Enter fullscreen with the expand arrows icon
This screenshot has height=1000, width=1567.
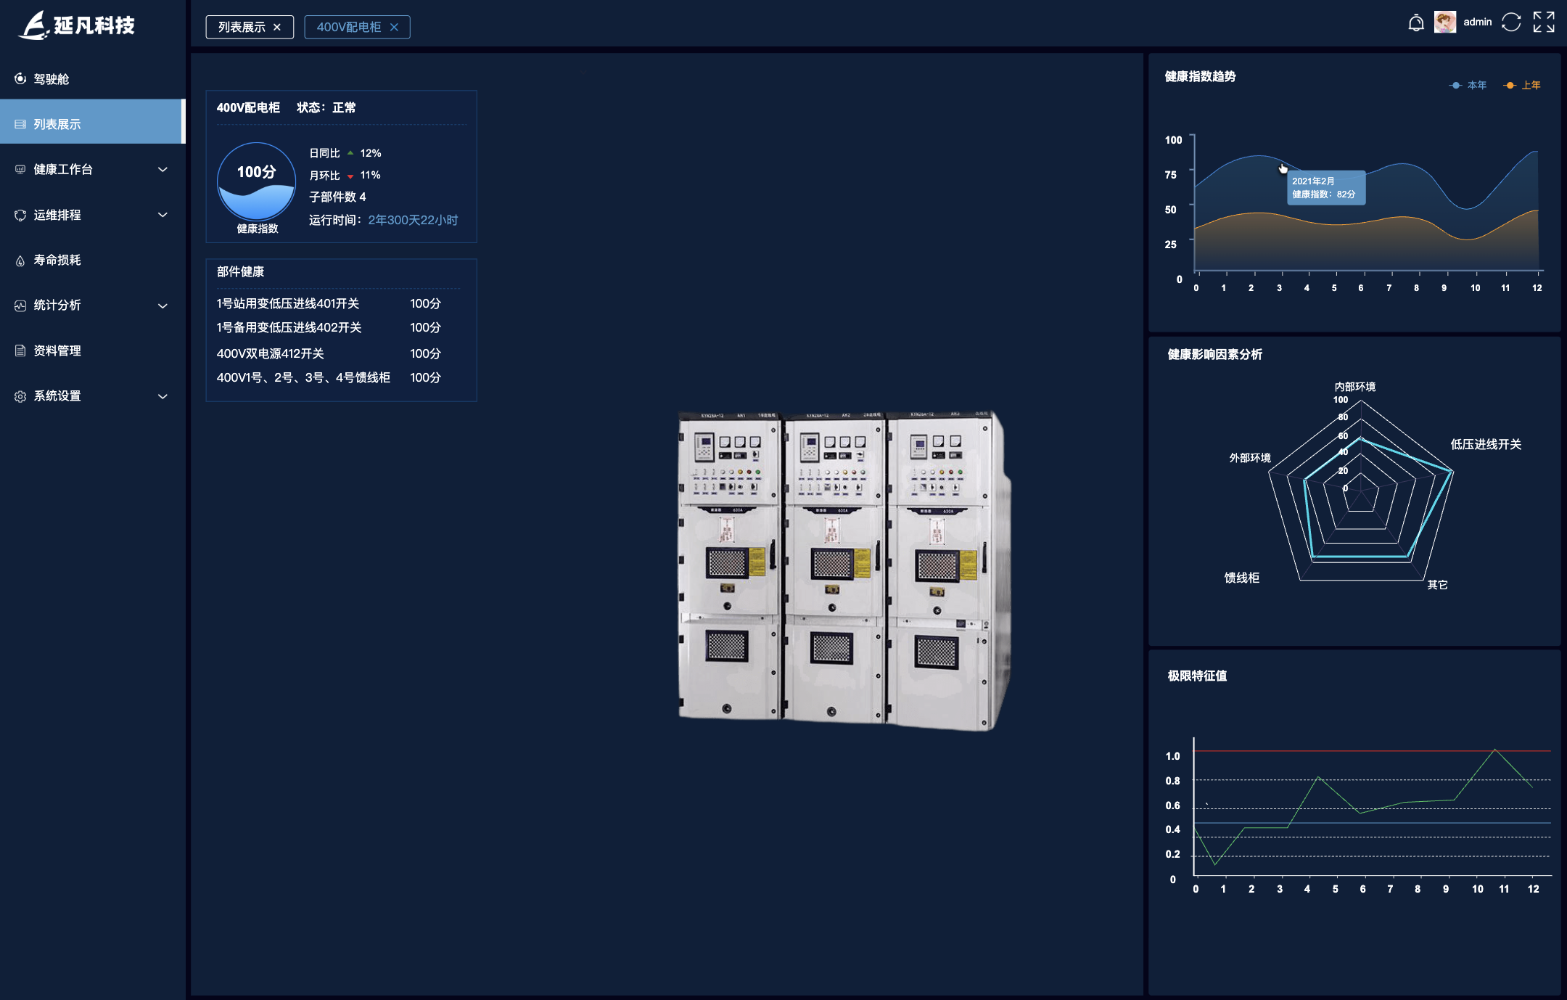click(1544, 22)
